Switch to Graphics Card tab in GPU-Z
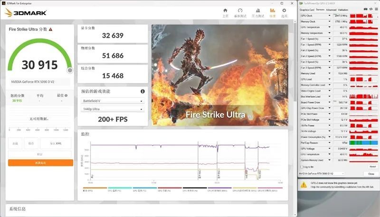The width and height of the screenshot is (380, 217). tap(307, 10)
